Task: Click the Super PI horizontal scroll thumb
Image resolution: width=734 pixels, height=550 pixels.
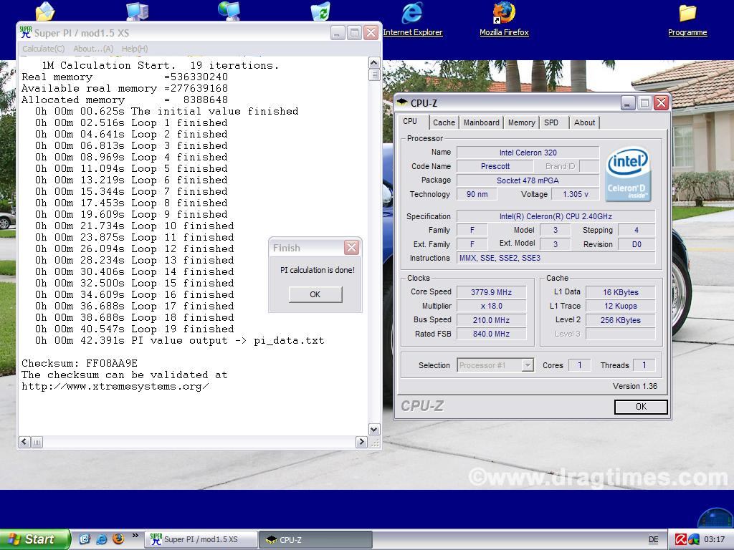Action: 37,442
